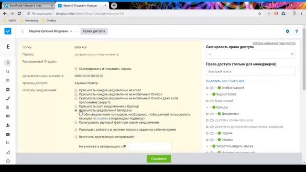Viewport: 306px width, 172px height.
Task: Open the reports triangle chart icon in sidebar
Action: pos(8,152)
